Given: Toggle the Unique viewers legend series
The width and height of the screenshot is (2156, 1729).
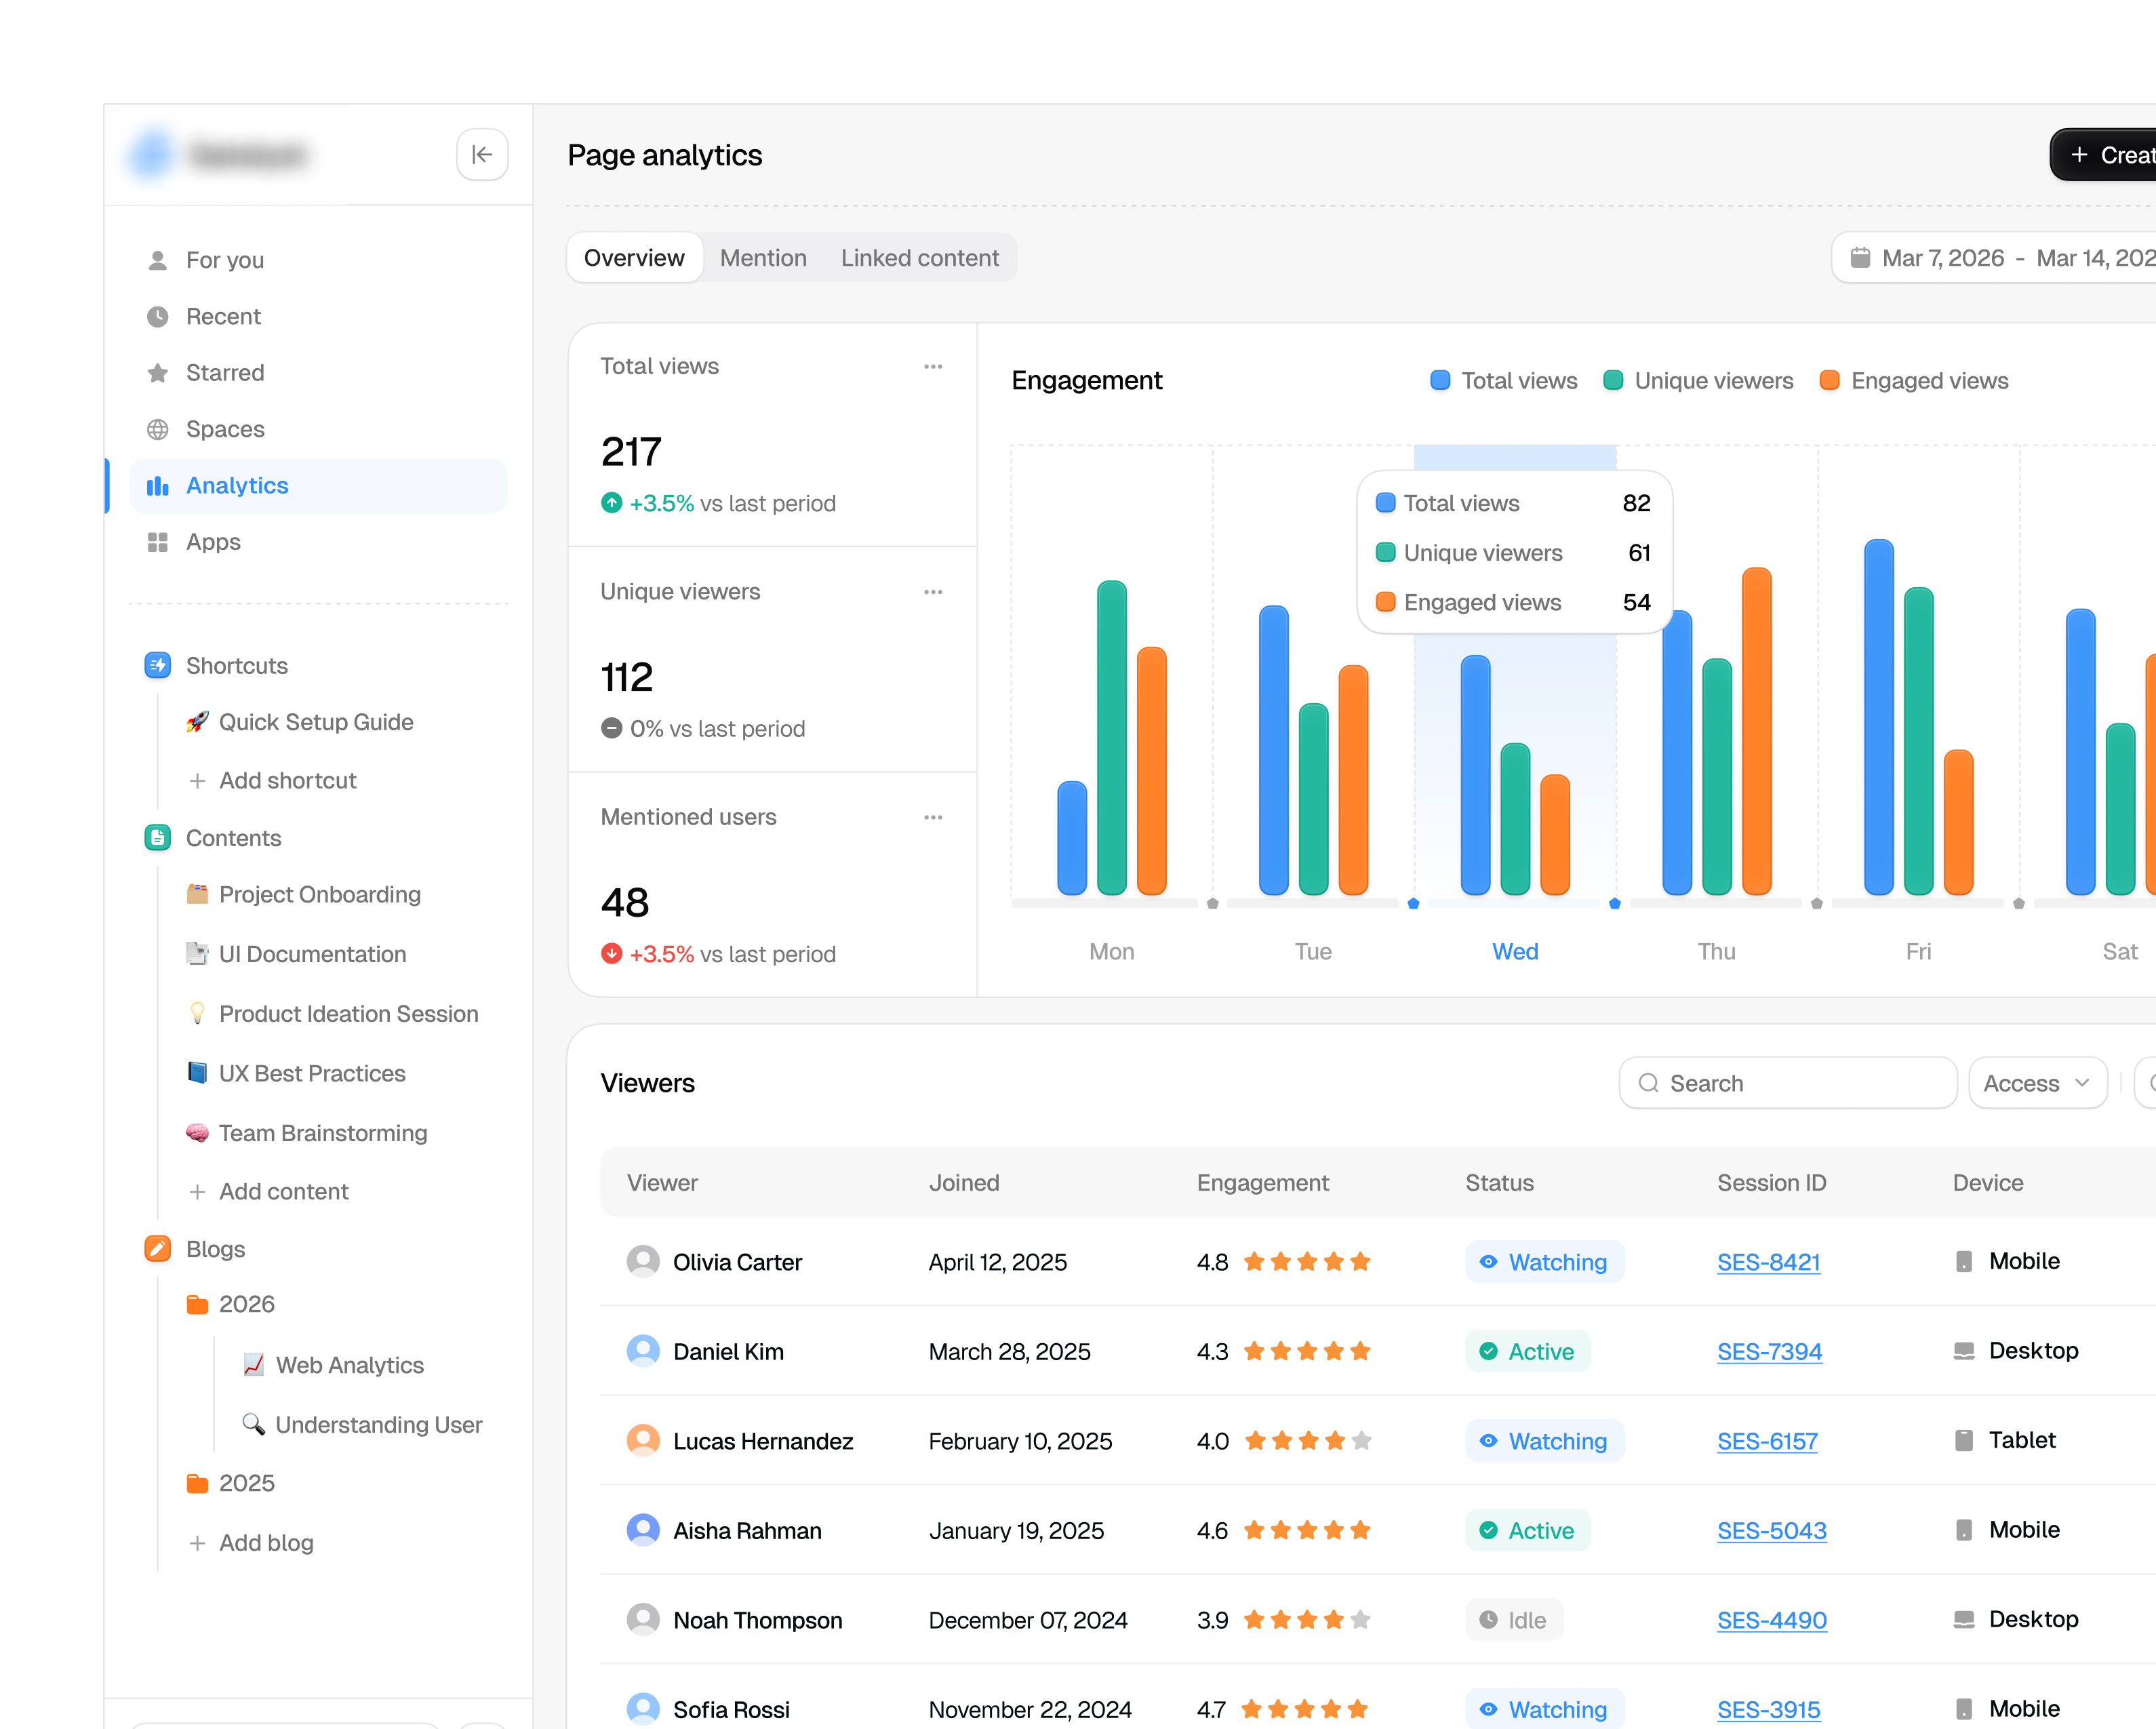Looking at the screenshot, I should [x=1698, y=381].
